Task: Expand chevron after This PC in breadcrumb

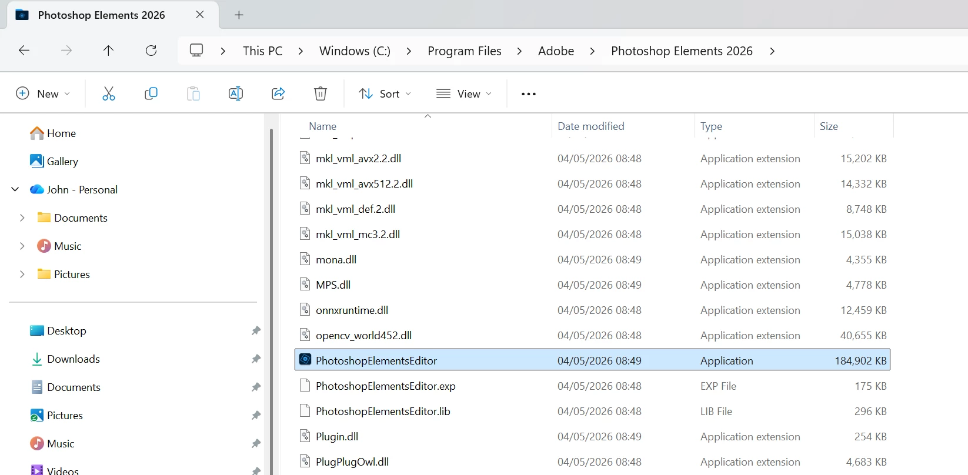Action: [301, 51]
